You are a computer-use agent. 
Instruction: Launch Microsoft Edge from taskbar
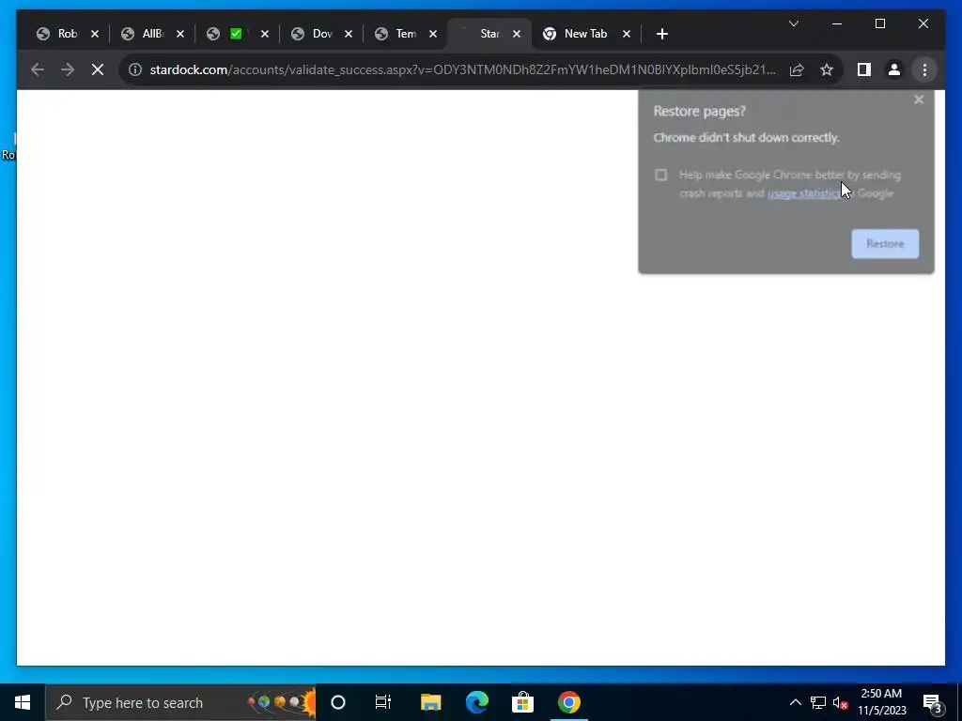pos(476,702)
